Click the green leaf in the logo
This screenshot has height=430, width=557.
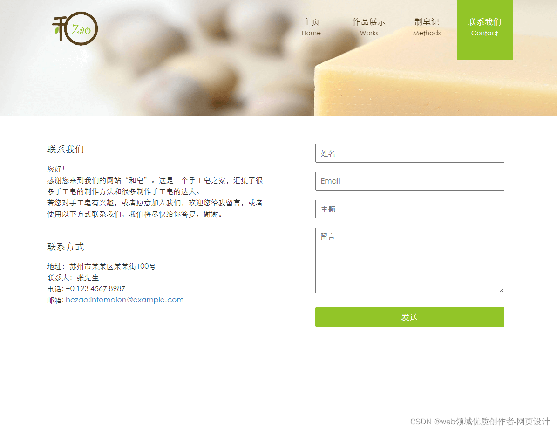(x=56, y=30)
